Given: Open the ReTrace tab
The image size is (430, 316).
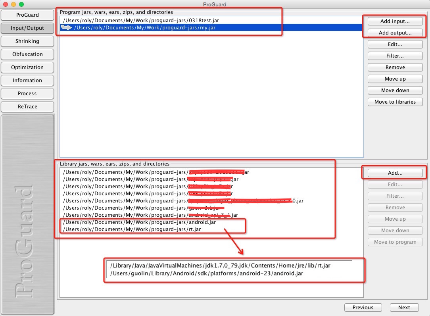Looking at the screenshot, I should click(27, 106).
